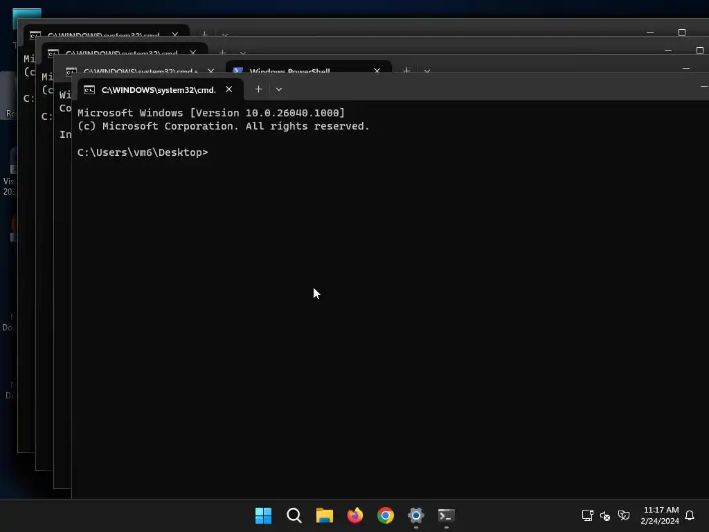Open a new tab in the front terminal
Screen dimensions: 709x532
point(259,89)
